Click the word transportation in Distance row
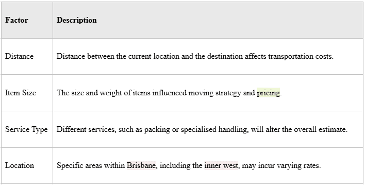 [291, 56]
